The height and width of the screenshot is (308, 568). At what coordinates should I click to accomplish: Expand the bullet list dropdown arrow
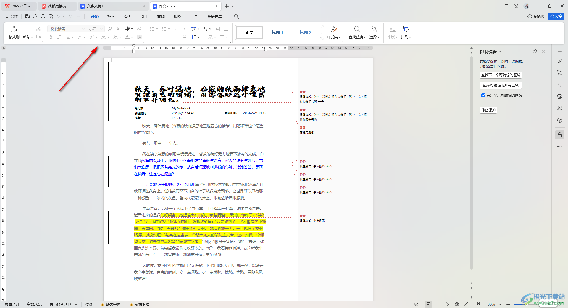coord(157,29)
